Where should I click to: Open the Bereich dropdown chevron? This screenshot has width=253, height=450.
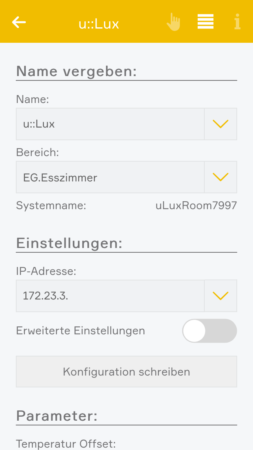(221, 177)
